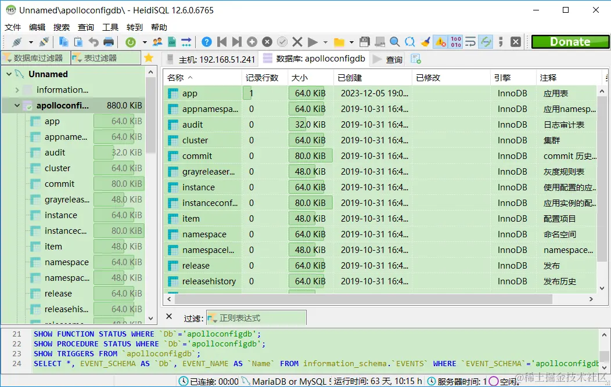This screenshot has width=611, height=387.
Task: Open the 工具 menu
Action: pyautogui.click(x=110, y=27)
